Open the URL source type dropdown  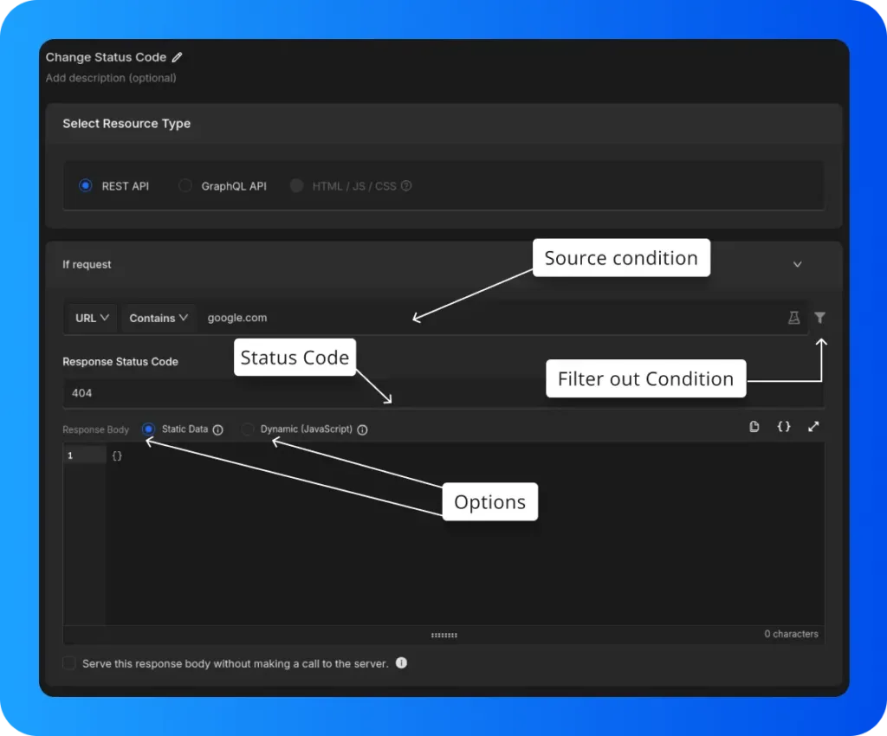tap(92, 319)
